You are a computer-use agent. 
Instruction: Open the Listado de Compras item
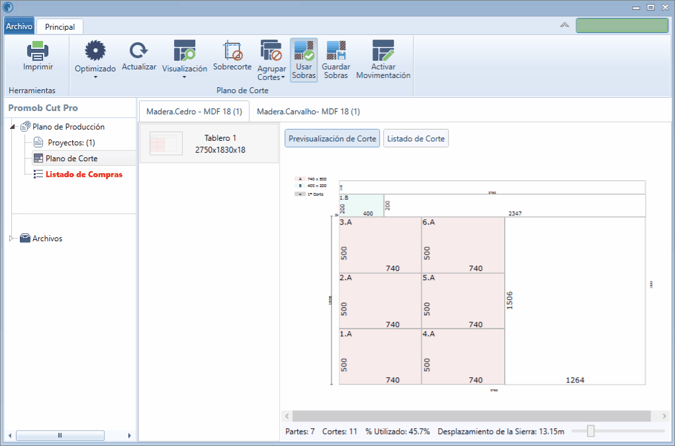[84, 174]
